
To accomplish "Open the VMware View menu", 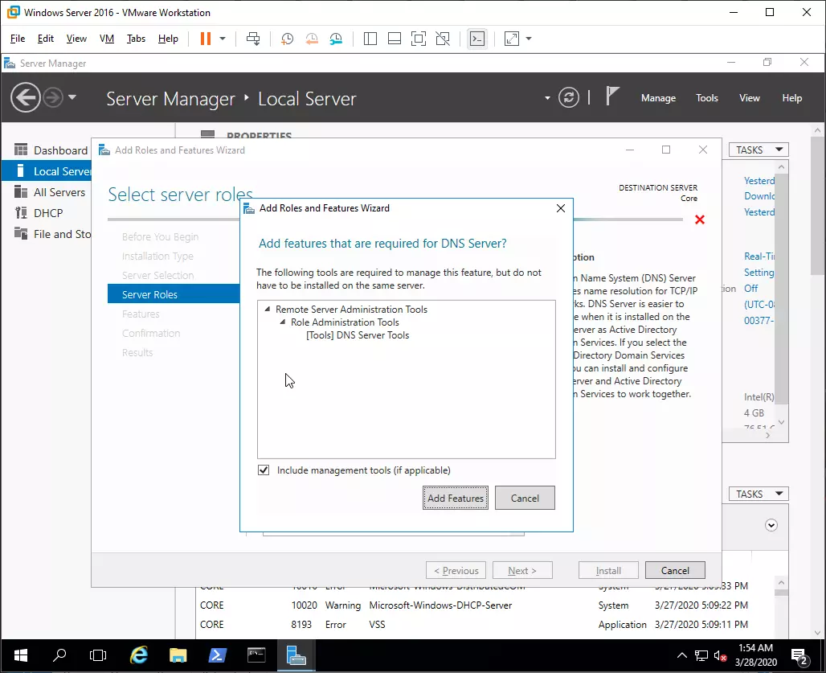I will tap(76, 39).
